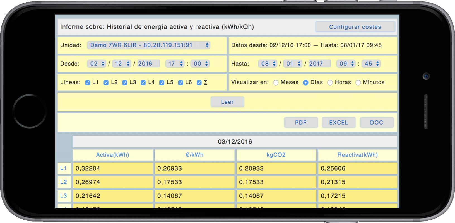Open the Desde day dropdown showing 02
Image resolution: width=455 pixels, height=223 pixels.
point(97,64)
